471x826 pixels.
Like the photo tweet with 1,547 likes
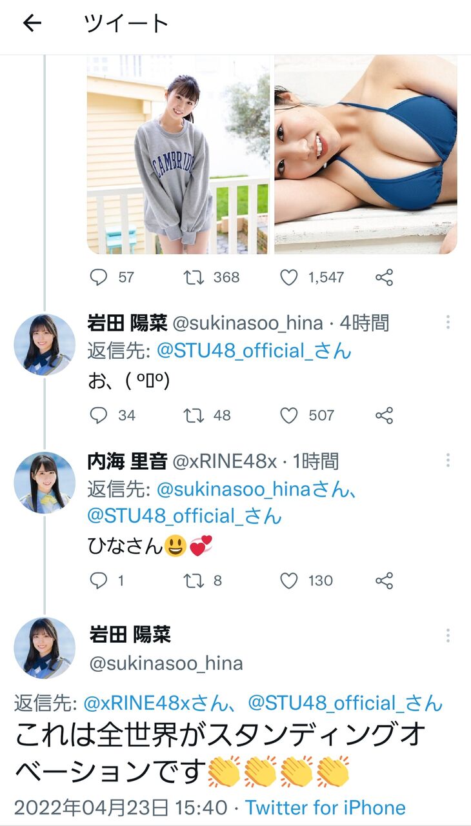(x=289, y=277)
